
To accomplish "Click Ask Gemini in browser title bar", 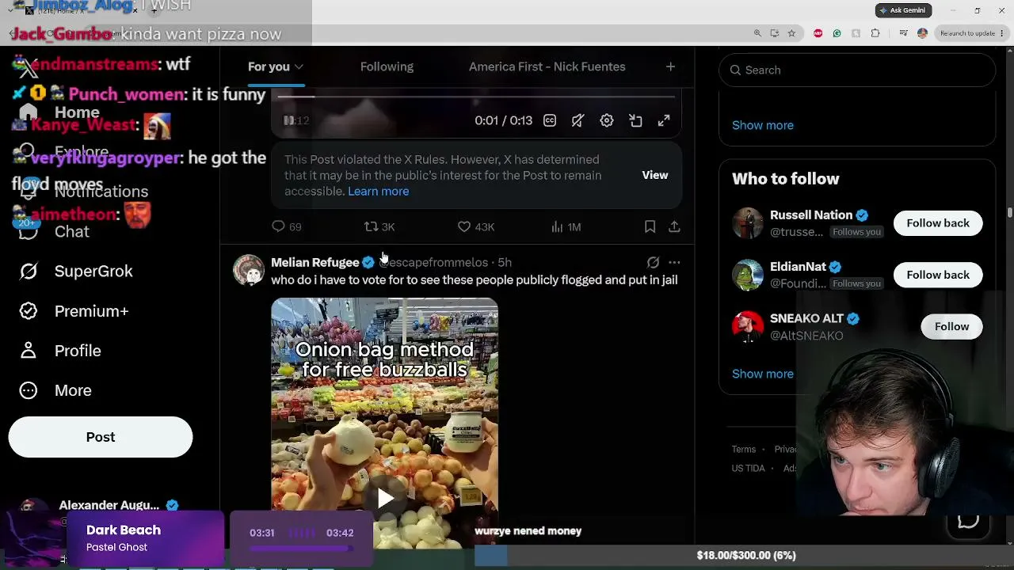I will 902,10.
